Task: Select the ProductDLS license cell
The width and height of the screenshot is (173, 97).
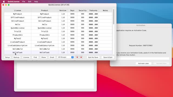Action: pyautogui.click(x=18, y=35)
